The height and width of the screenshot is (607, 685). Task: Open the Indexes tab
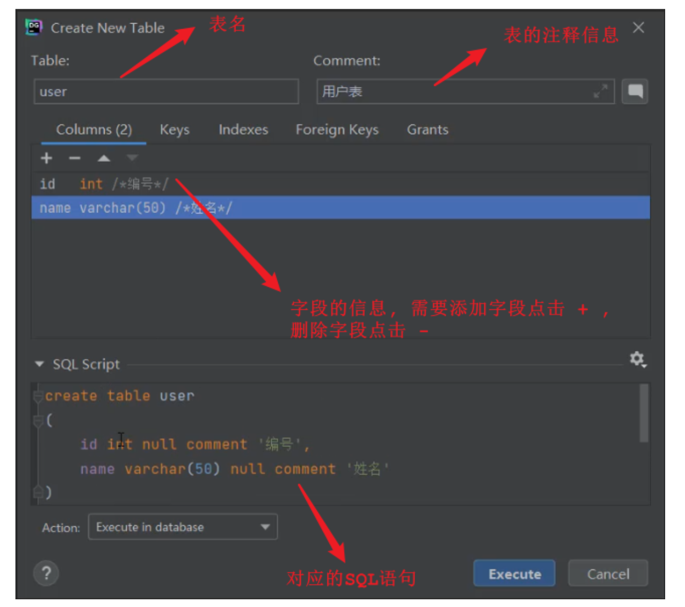243,130
